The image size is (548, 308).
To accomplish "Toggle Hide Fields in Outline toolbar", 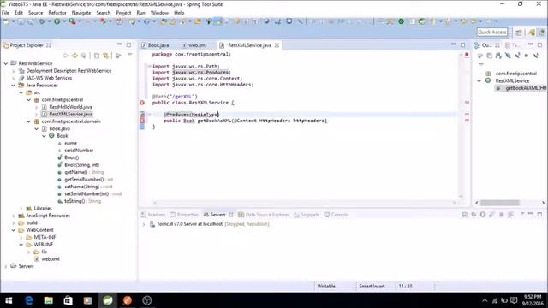I will click(x=508, y=56).
